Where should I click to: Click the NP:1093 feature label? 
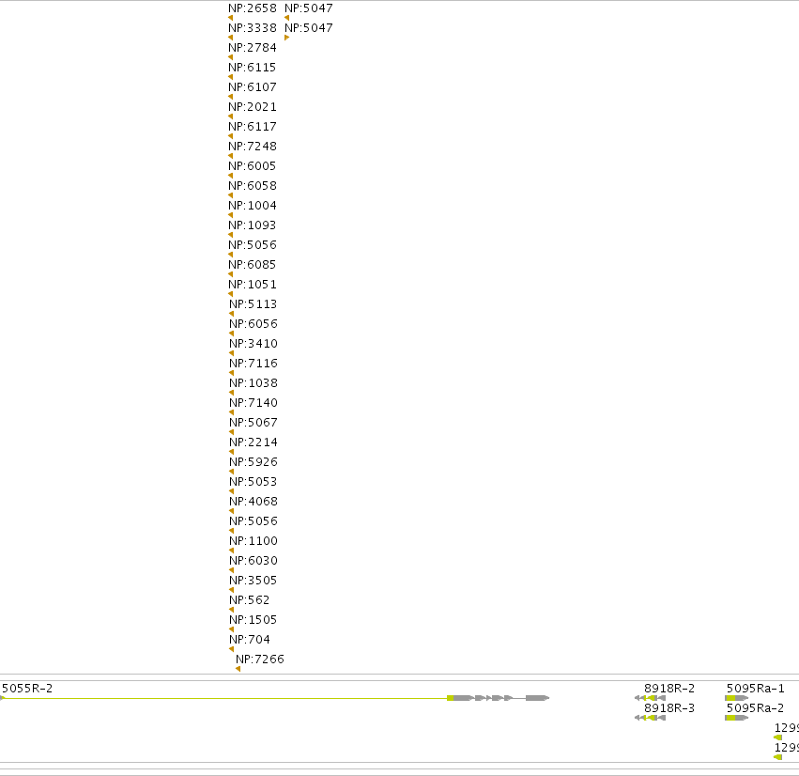click(x=253, y=225)
